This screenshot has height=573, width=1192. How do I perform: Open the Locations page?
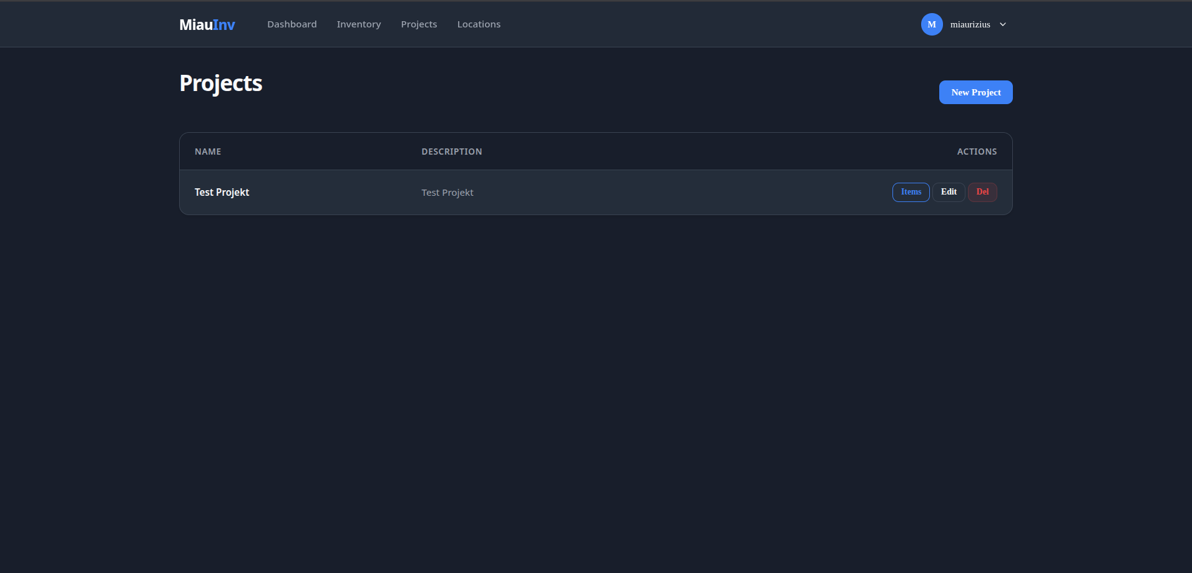(479, 24)
